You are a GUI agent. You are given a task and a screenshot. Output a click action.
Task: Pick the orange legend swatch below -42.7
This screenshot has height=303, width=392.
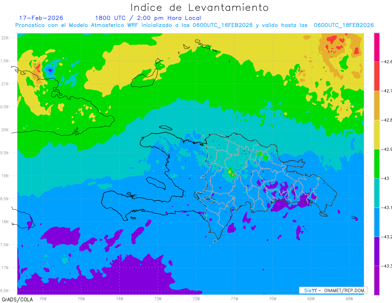point(377,105)
